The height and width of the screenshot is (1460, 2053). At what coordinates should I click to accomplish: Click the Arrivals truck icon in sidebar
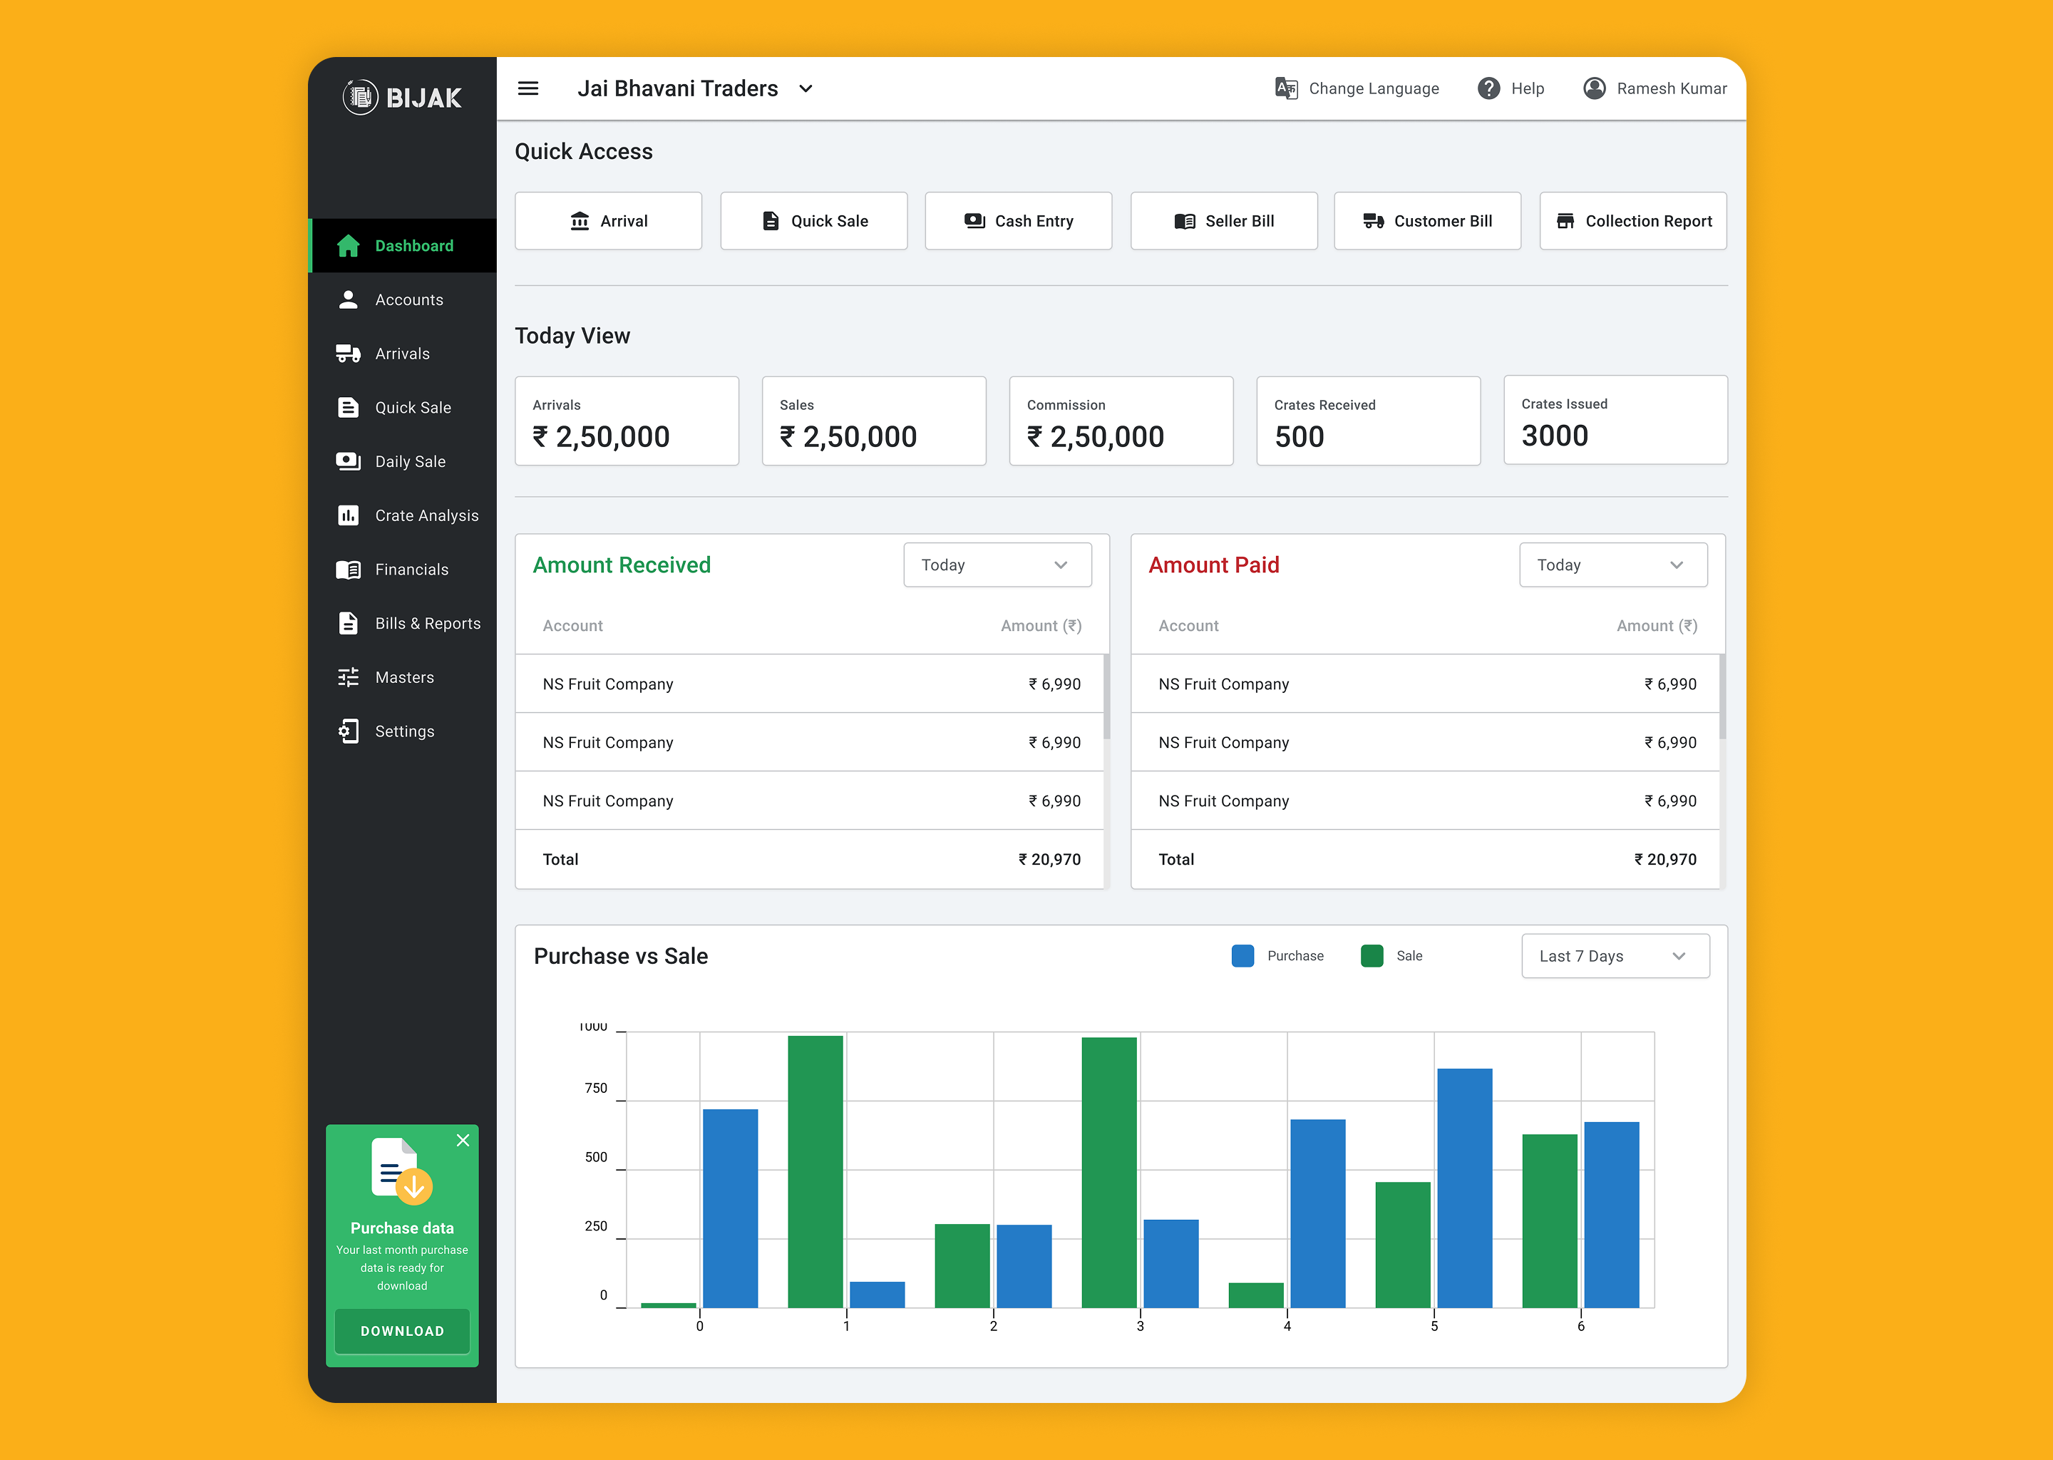348,354
